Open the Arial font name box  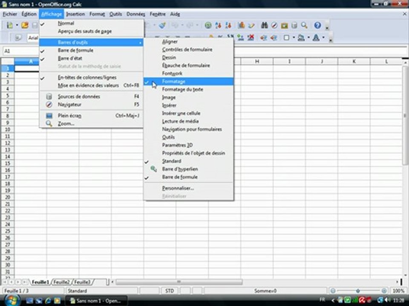click(33, 38)
